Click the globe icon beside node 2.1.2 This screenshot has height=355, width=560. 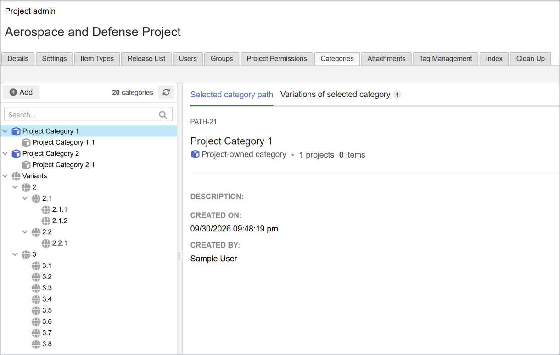(x=46, y=221)
